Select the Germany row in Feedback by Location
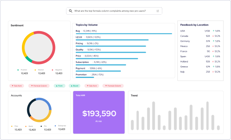231x140 pixels. pyautogui.click(x=200, y=41)
